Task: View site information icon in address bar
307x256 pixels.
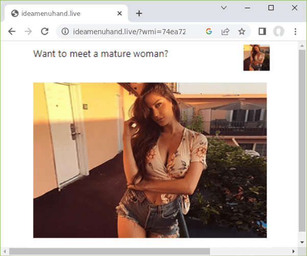Action: click(65, 32)
